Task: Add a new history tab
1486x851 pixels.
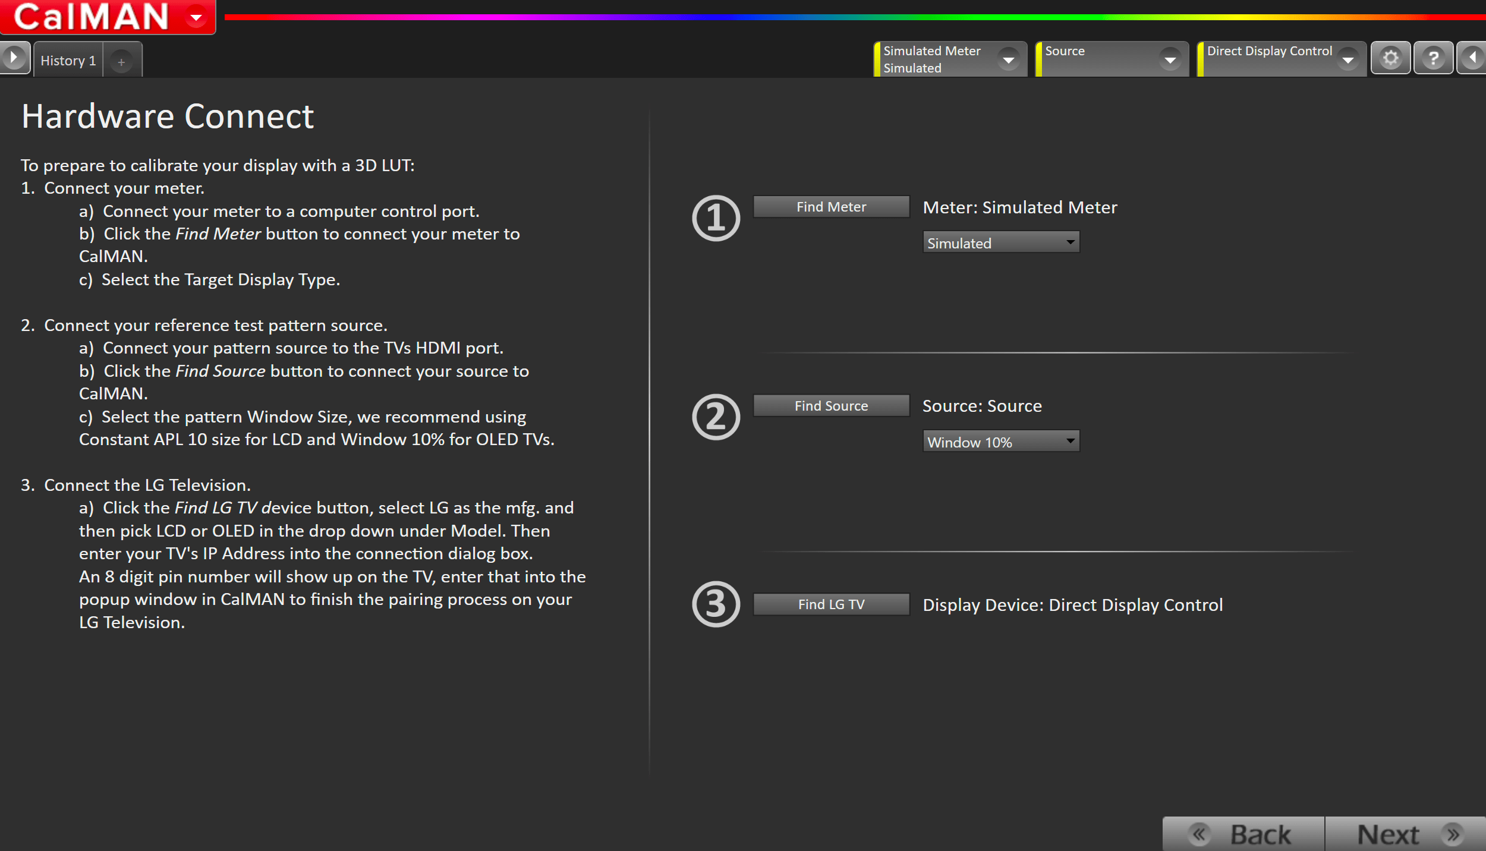Action: coord(121,61)
